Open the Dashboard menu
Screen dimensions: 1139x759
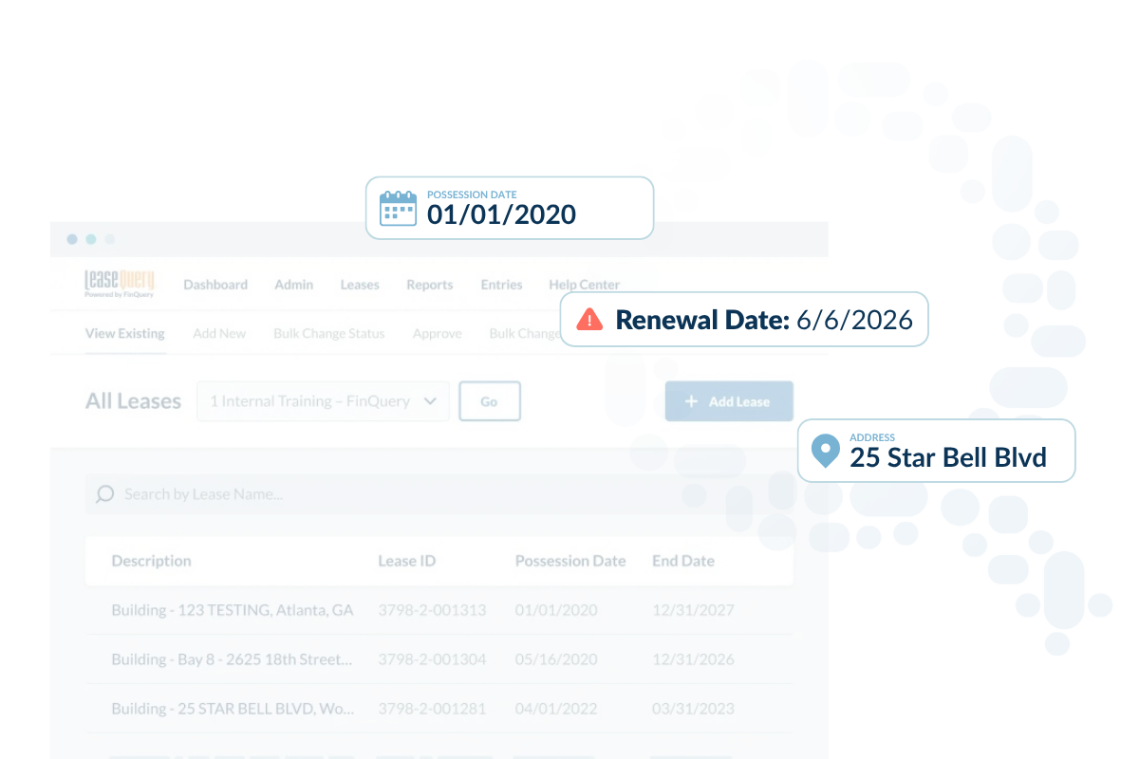pyautogui.click(x=215, y=285)
